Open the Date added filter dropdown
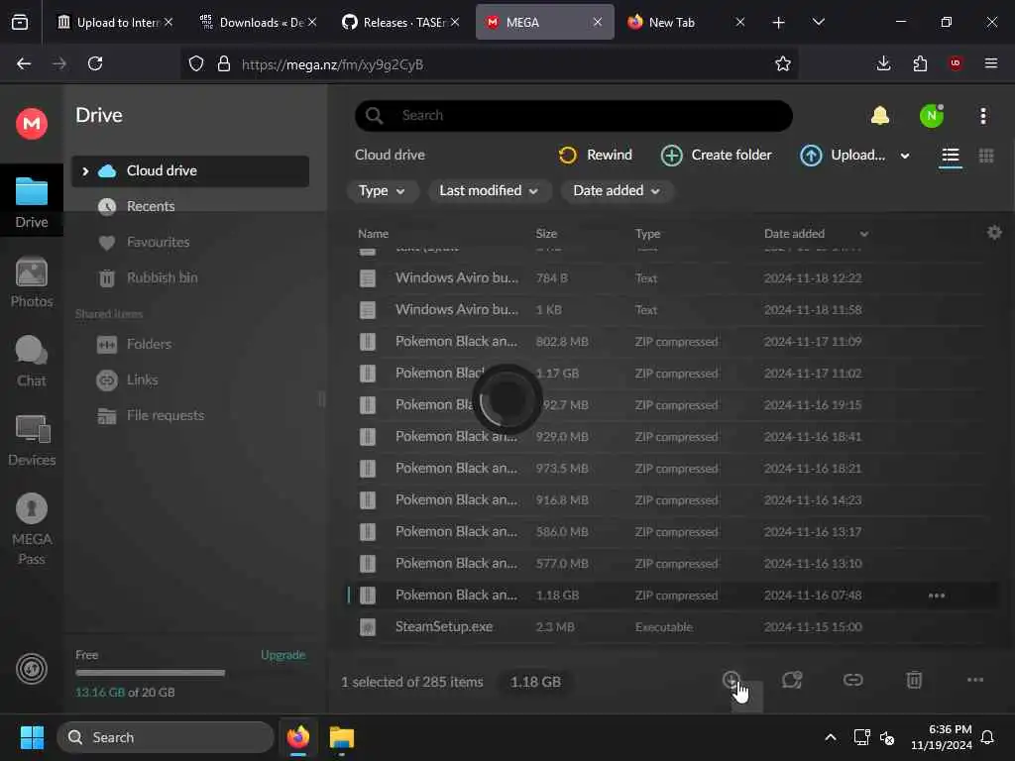 617,191
